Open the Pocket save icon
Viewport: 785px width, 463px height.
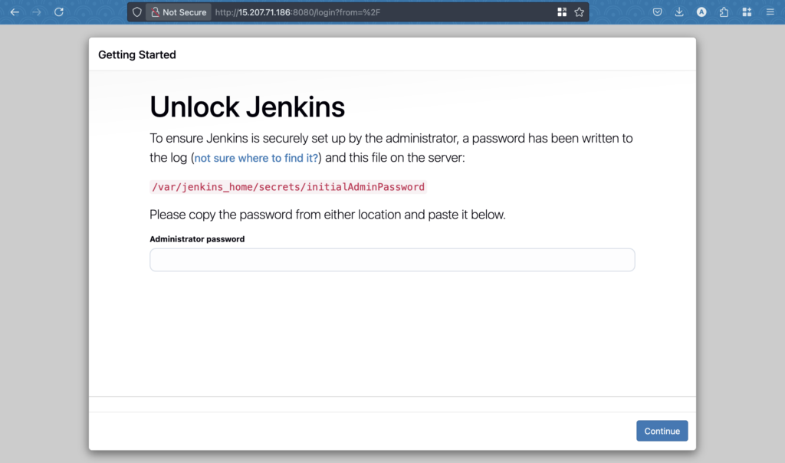[657, 12]
